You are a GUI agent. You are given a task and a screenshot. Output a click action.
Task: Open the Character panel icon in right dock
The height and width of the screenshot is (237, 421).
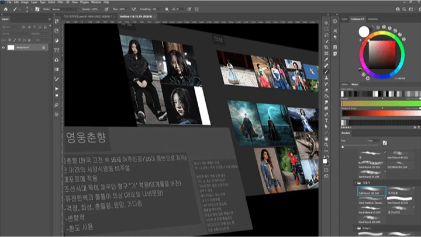point(335,31)
